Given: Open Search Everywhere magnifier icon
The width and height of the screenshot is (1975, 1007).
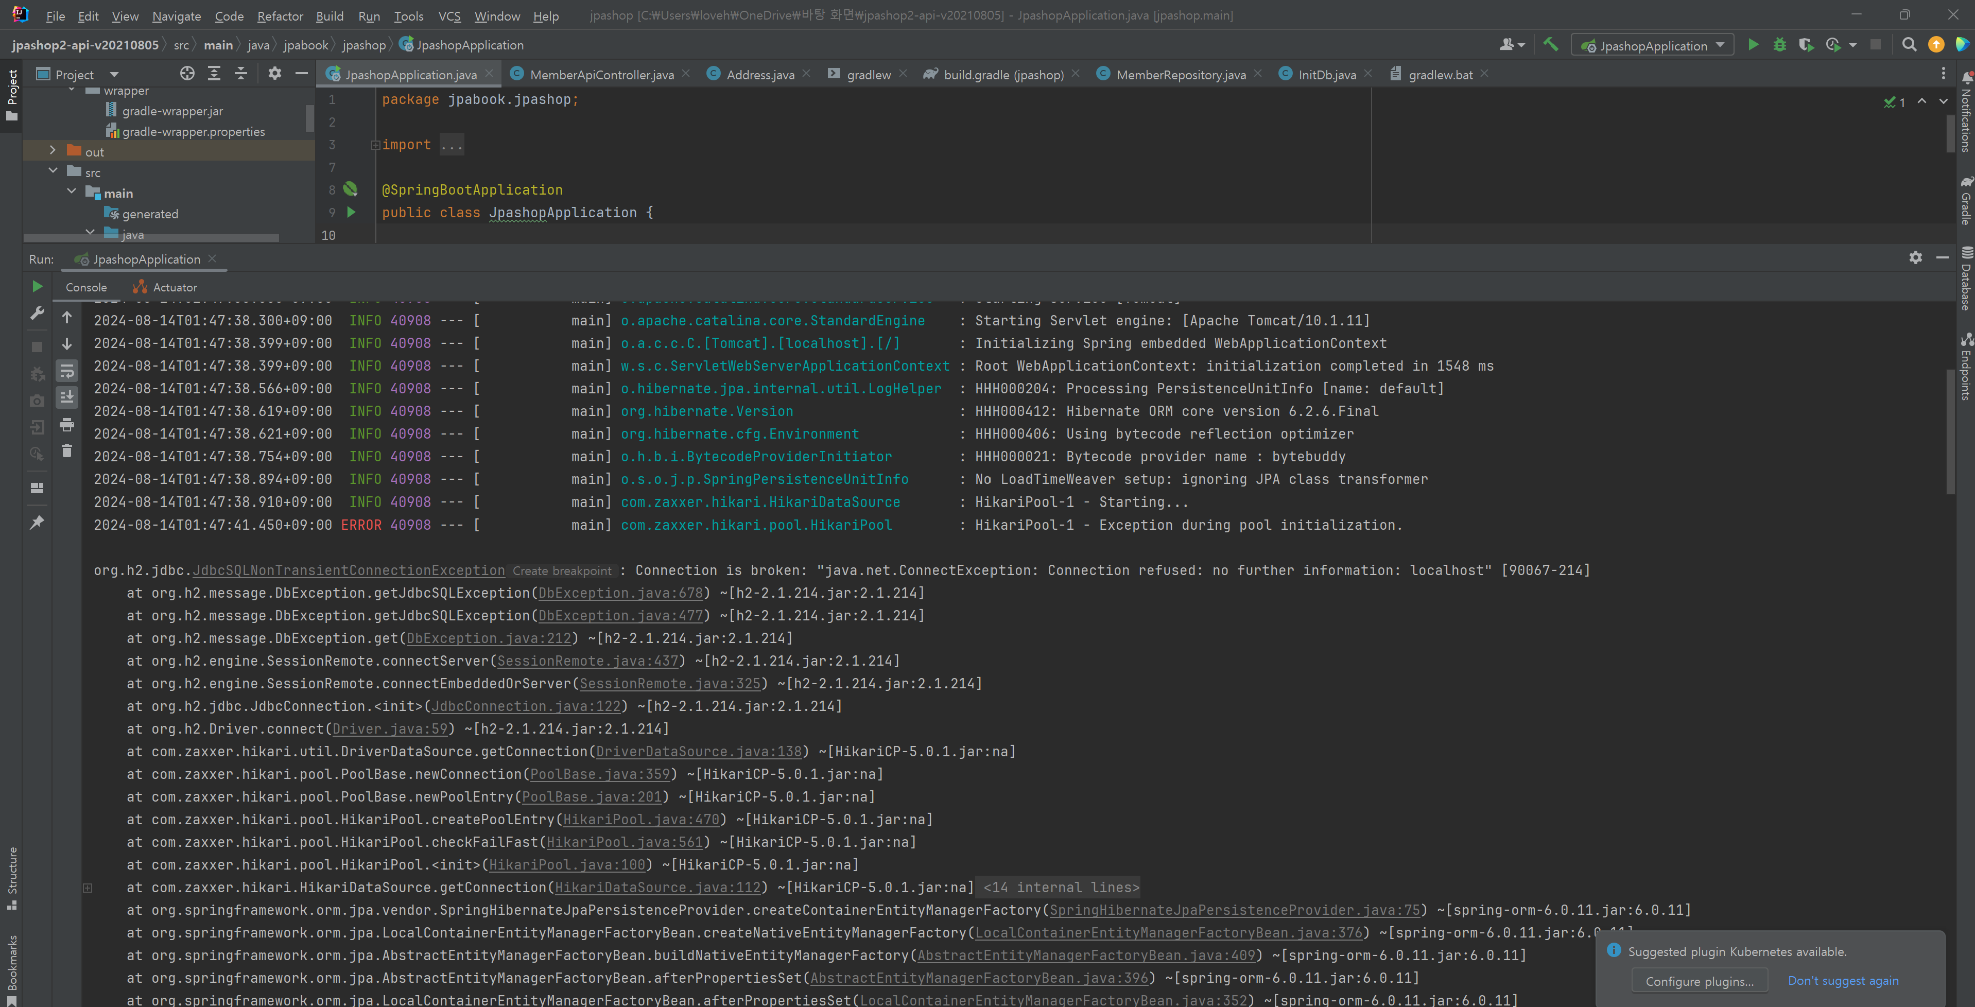Looking at the screenshot, I should (1909, 45).
